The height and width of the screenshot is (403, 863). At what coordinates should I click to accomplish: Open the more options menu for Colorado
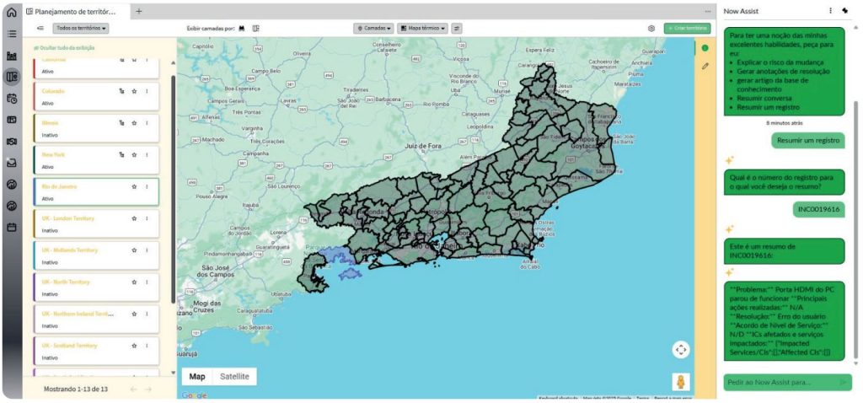pos(147,91)
